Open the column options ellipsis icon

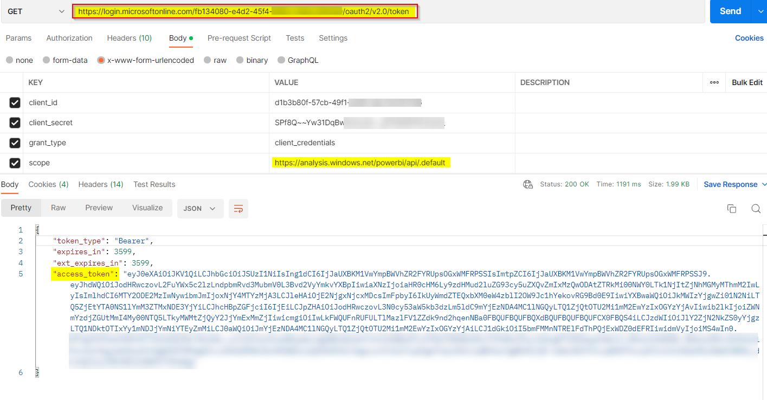[714, 82]
